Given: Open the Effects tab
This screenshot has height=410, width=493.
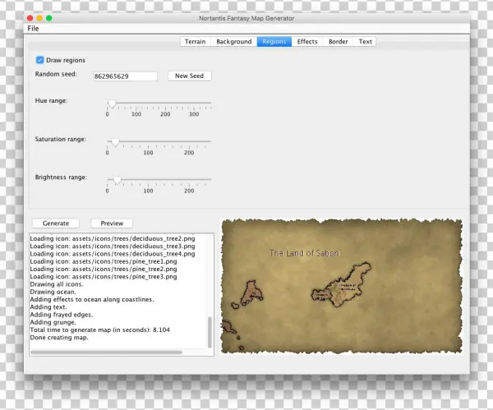Looking at the screenshot, I should tap(307, 42).
